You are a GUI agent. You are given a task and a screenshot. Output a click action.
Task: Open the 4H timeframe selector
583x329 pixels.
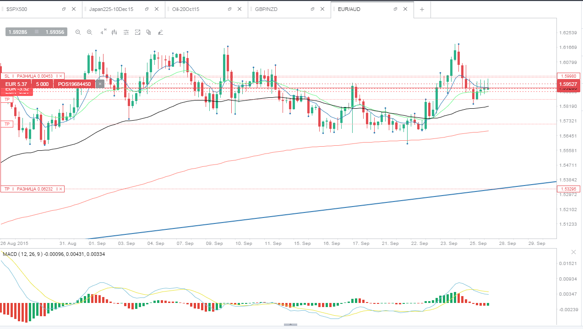[x=103, y=32]
